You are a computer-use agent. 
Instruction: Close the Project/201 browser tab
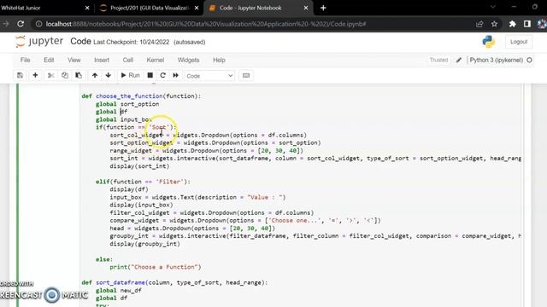197,8
